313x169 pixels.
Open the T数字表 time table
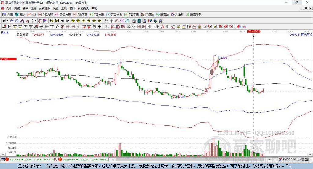(x=131, y=15)
